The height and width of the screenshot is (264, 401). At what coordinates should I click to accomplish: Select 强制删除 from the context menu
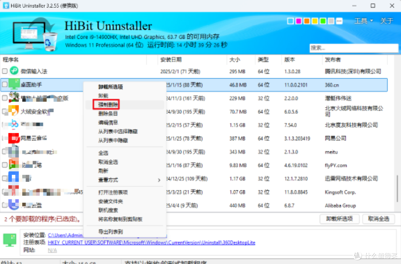pyautogui.click(x=125, y=104)
